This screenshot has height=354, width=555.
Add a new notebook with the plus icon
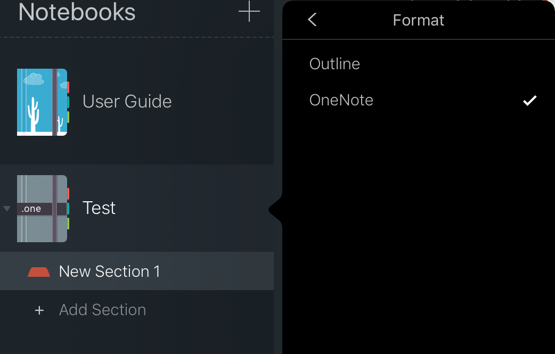pyautogui.click(x=249, y=11)
